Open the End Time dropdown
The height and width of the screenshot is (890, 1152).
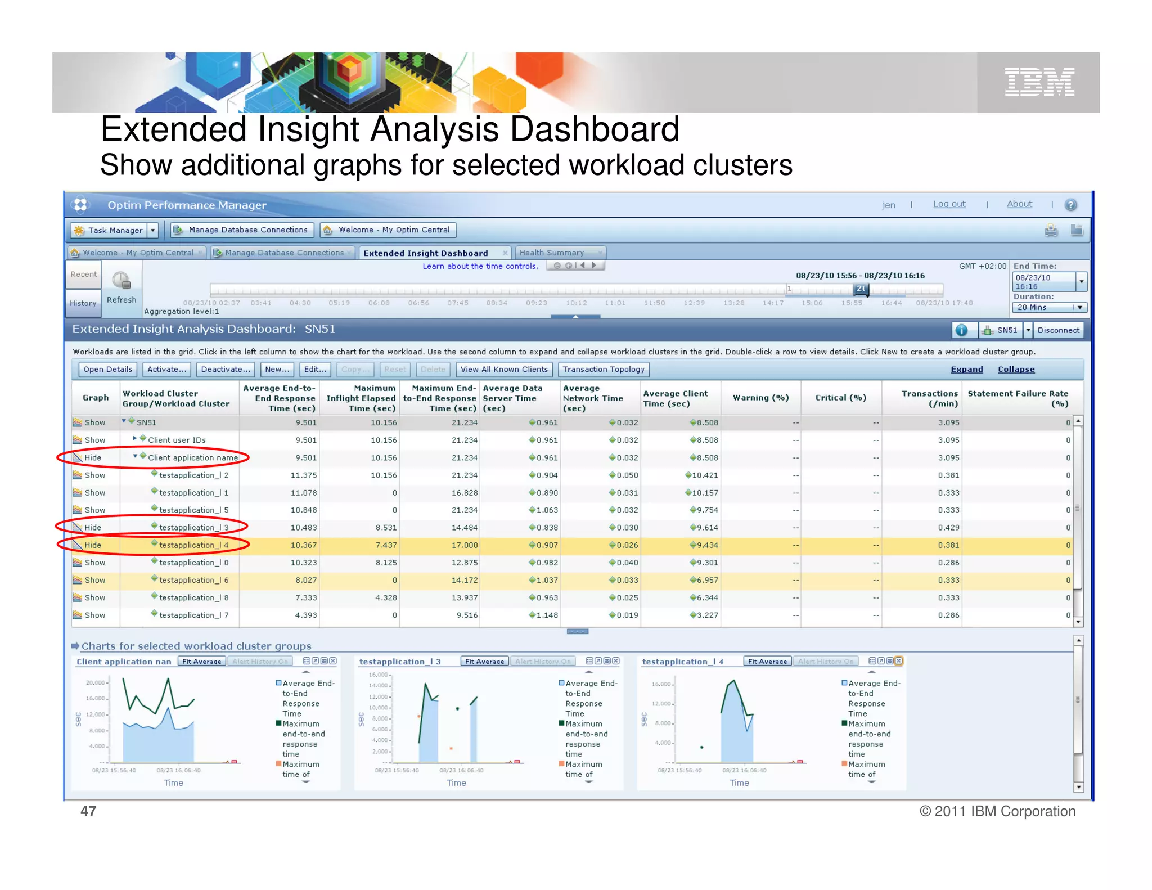coord(1081,281)
